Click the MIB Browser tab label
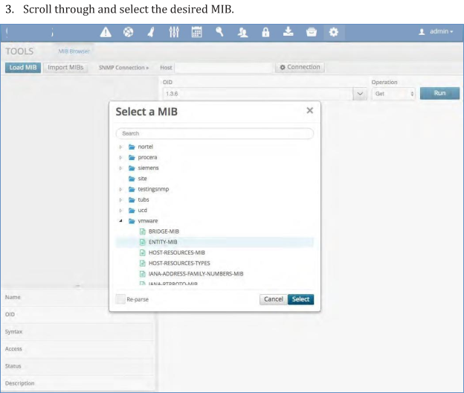 74,51
